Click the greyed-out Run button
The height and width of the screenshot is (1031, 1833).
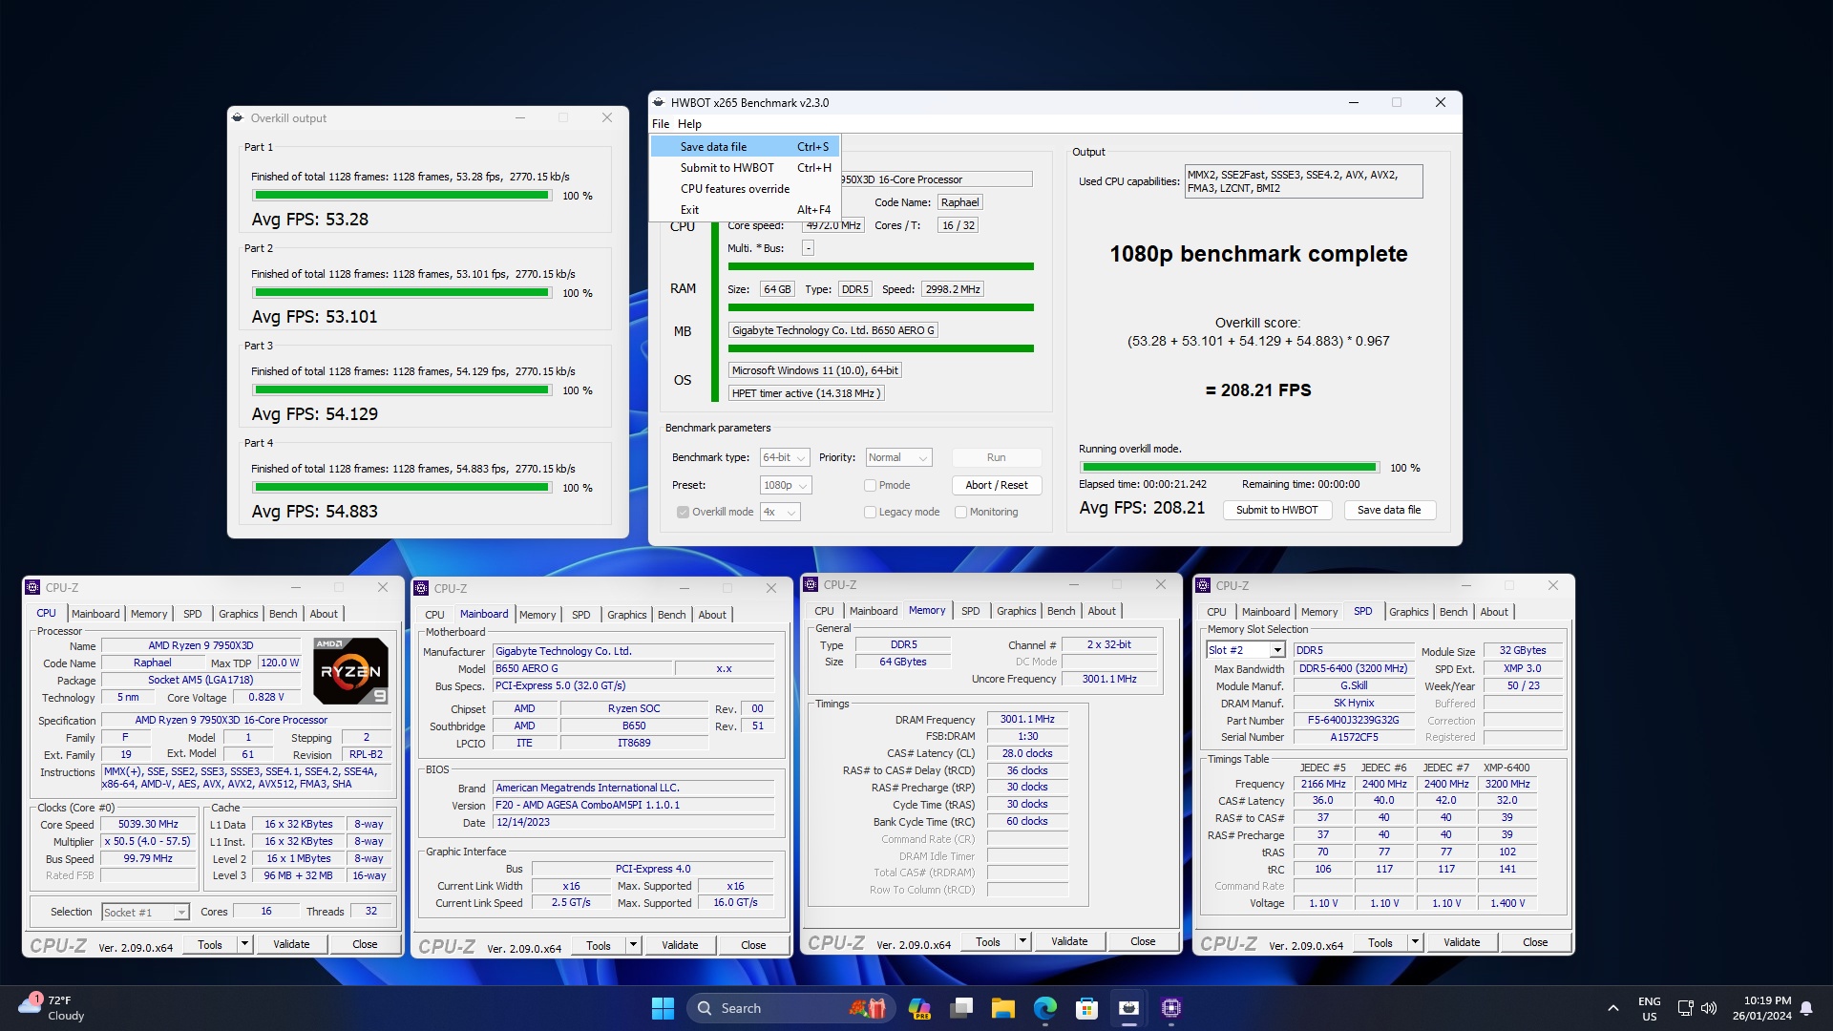coord(996,458)
